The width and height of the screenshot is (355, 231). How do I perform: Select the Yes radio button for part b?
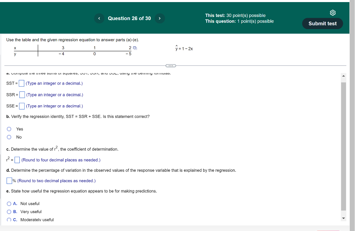9,129
